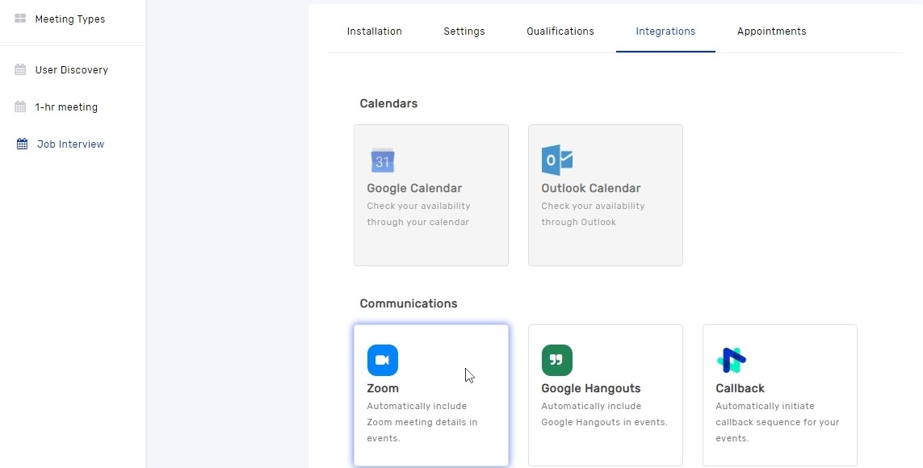Click the Google Hangouts green icon

coord(557,360)
